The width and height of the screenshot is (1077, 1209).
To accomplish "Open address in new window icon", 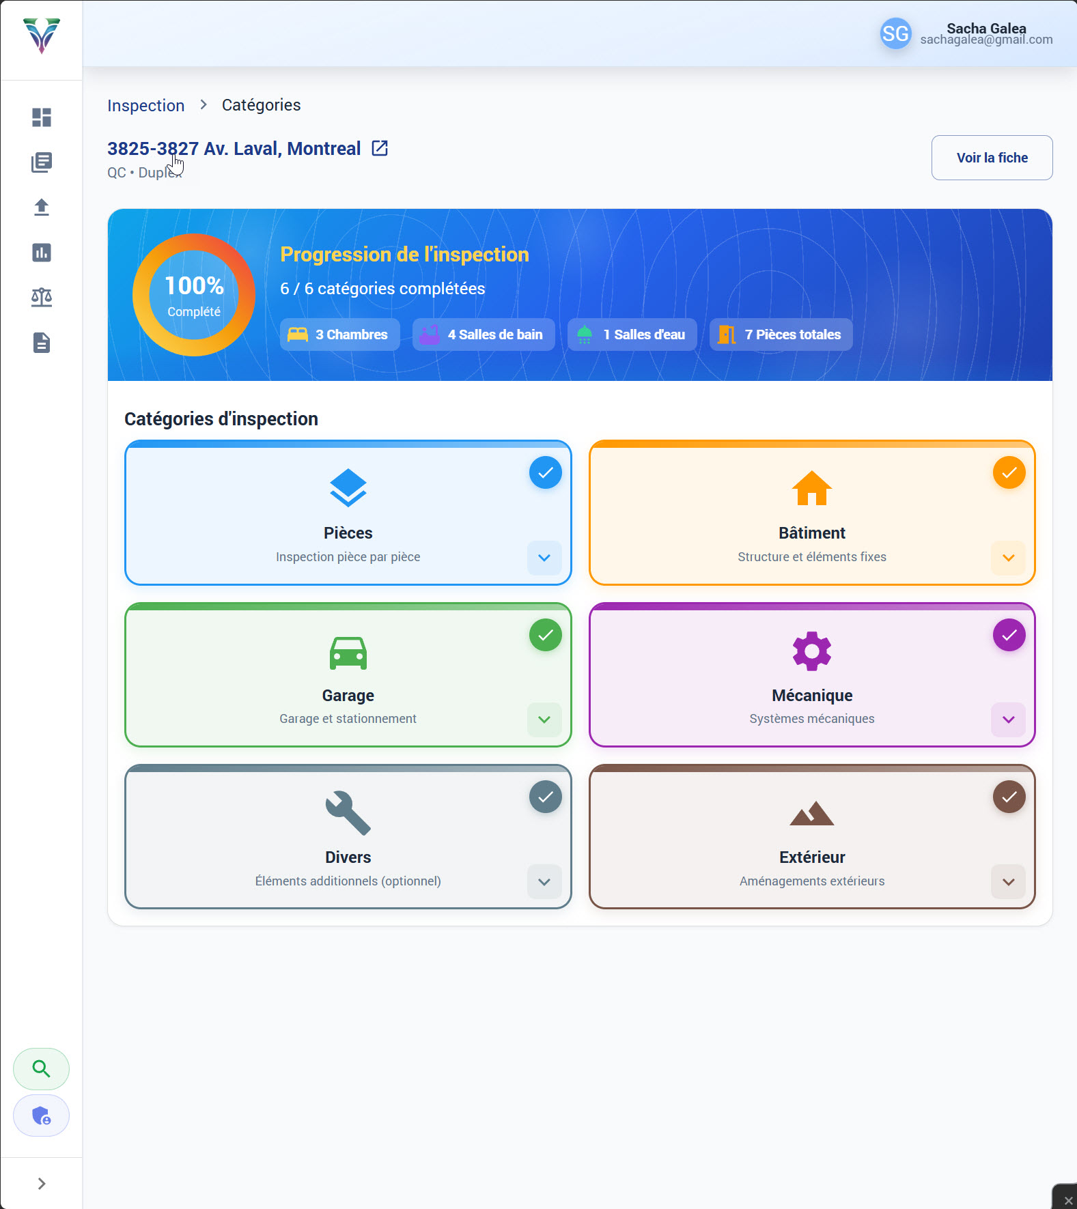I will point(380,148).
